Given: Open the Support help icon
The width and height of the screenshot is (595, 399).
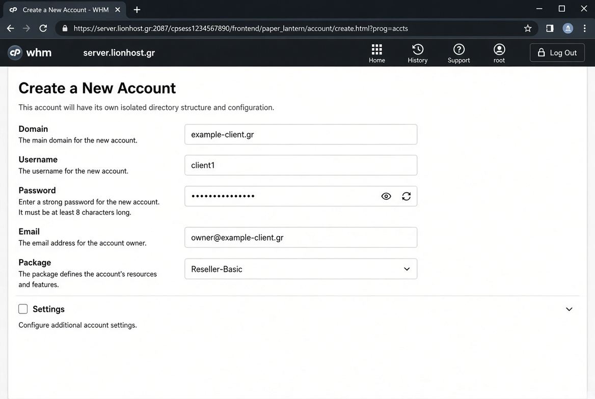Looking at the screenshot, I should (459, 49).
